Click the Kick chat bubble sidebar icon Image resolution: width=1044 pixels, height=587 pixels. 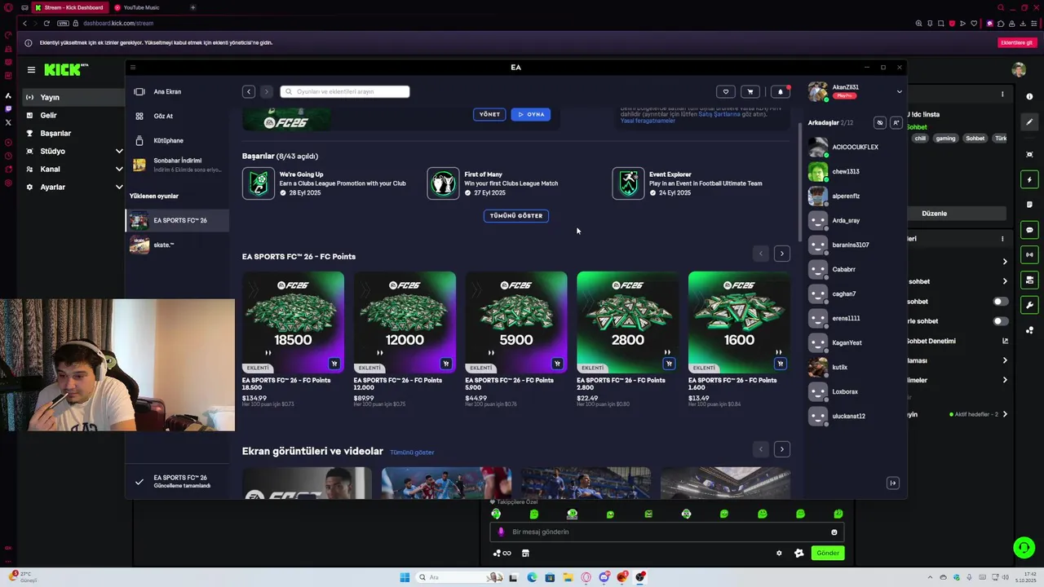[x=1029, y=230]
